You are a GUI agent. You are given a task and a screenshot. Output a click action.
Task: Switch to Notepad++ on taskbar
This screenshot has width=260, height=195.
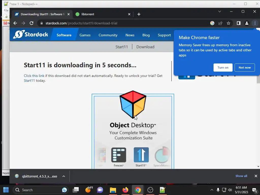[162, 190]
